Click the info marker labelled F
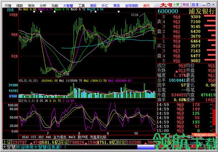Viewport: 218px width, 152px height. pos(91,12)
